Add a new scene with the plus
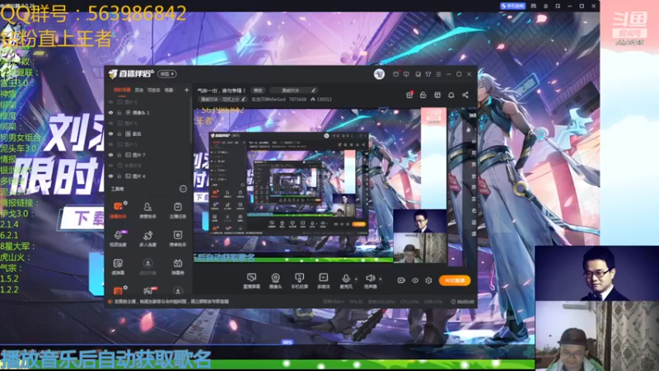Viewport: 659px width, 371px height. [x=187, y=90]
